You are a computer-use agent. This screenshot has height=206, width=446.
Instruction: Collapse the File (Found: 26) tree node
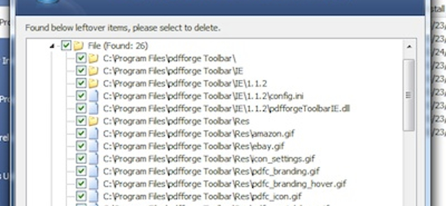tap(52, 46)
